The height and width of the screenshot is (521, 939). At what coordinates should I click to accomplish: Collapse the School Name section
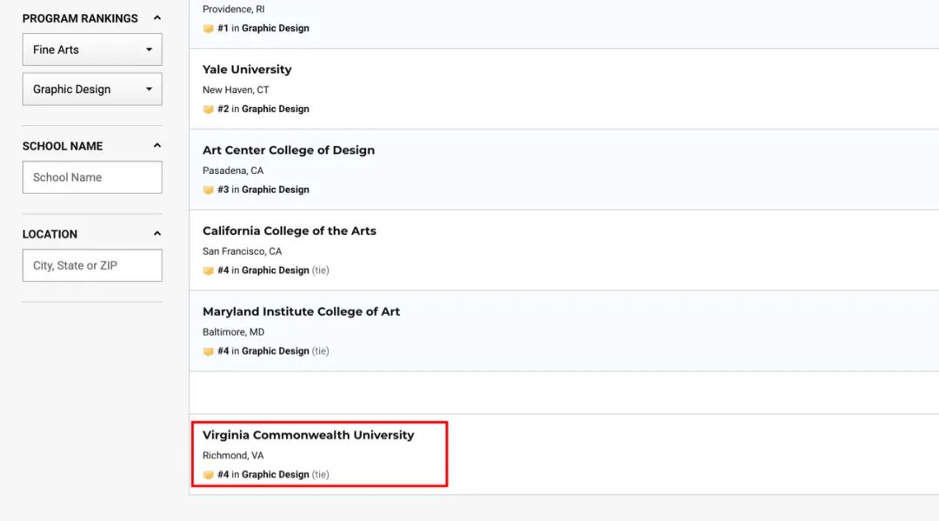pyautogui.click(x=157, y=146)
